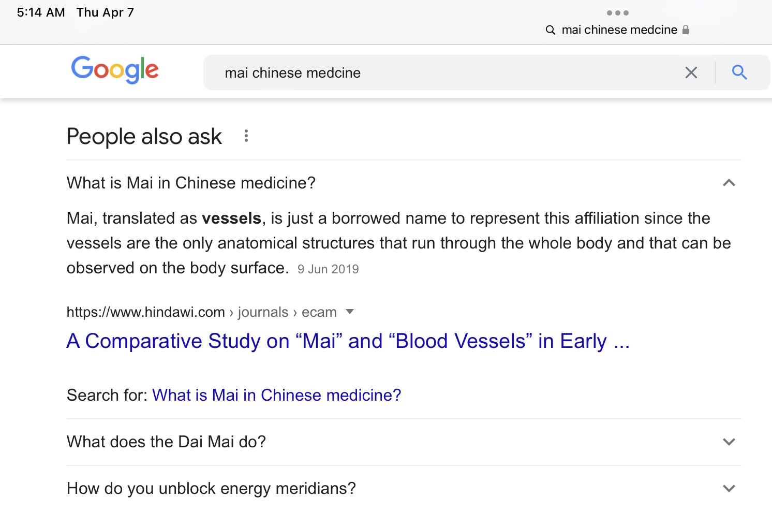Collapse the 'What is Mai' answer using its chevron
This screenshot has width=772, height=511.
(729, 183)
